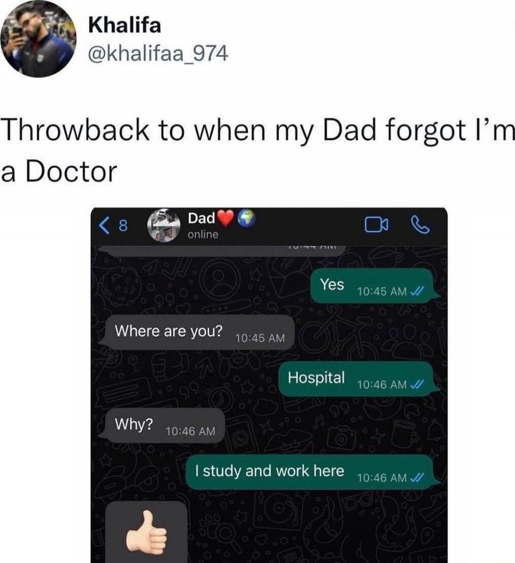
Task: Click the tweet text about Dad forgetting
Action: (258, 151)
